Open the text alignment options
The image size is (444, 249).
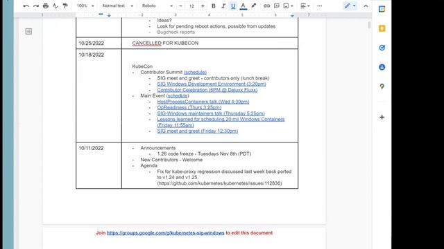305,6
